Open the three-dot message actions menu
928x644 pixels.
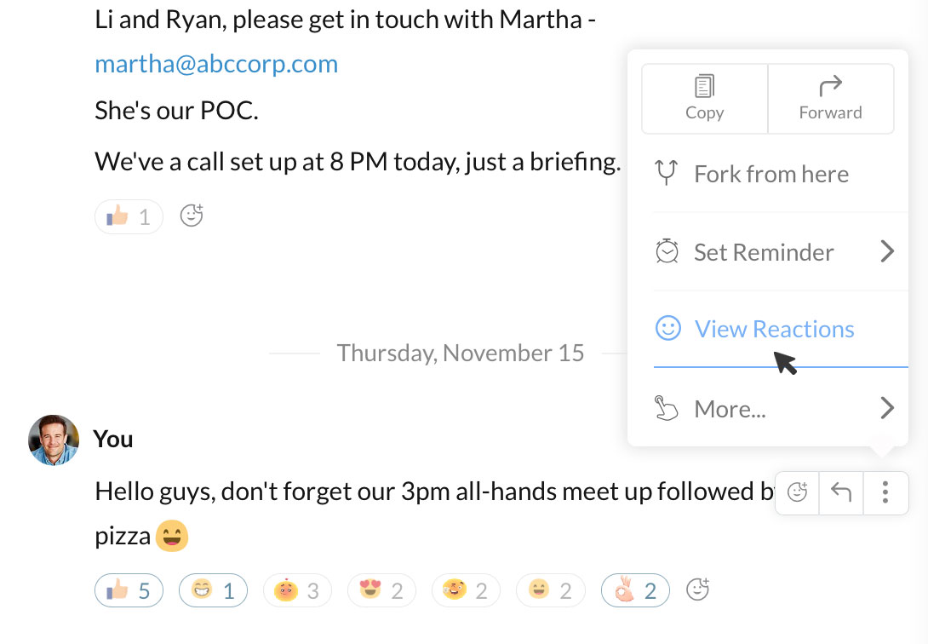886,492
